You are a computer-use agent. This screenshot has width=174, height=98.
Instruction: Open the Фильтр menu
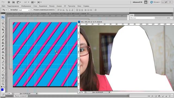point(52,6)
